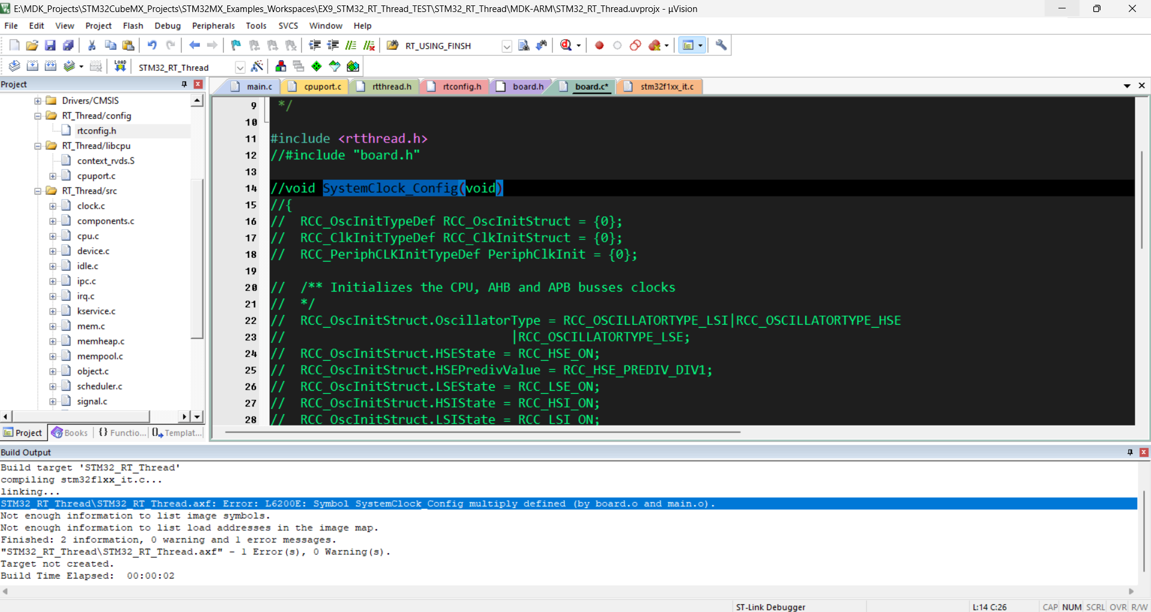1151x612 pixels.
Task: Open the Flash menu
Action: click(133, 26)
